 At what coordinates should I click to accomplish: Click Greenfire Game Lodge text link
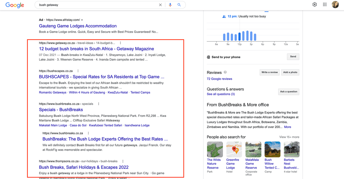tap(233, 164)
